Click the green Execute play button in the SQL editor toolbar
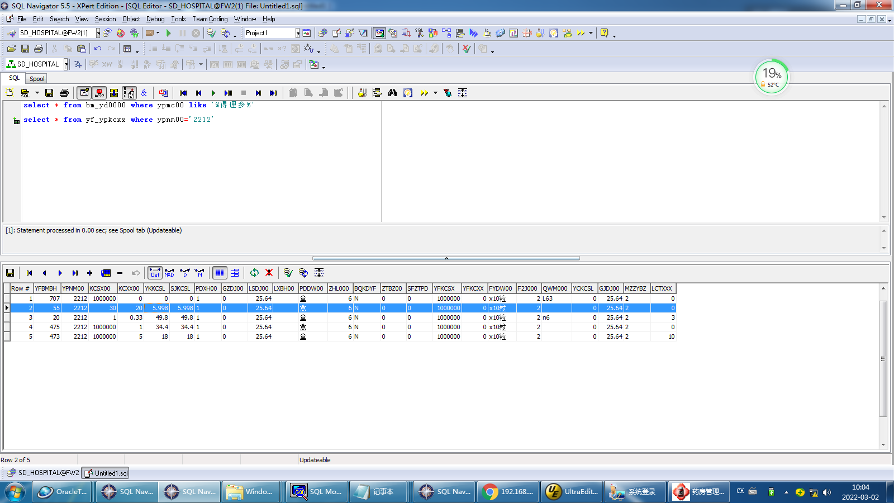 click(213, 93)
